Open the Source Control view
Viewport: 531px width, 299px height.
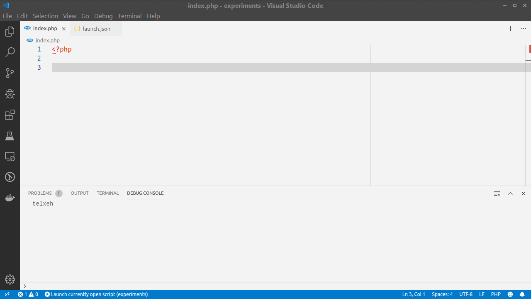click(10, 73)
